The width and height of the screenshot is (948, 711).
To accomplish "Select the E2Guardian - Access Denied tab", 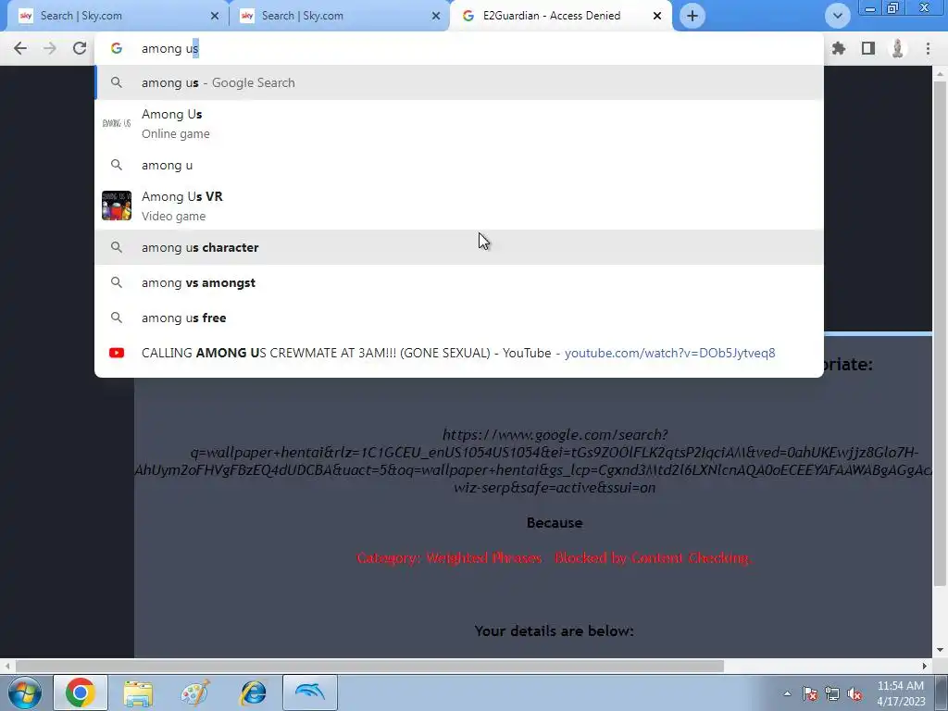I will [559, 16].
